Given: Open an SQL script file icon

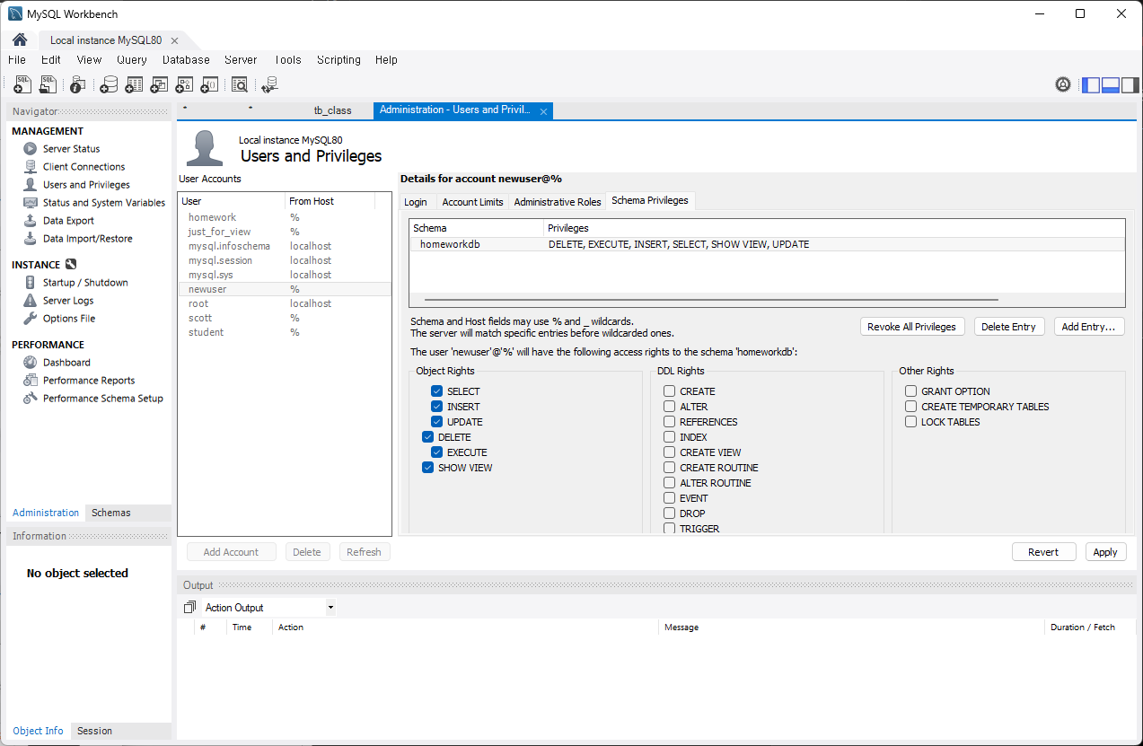Looking at the screenshot, I should (x=48, y=84).
